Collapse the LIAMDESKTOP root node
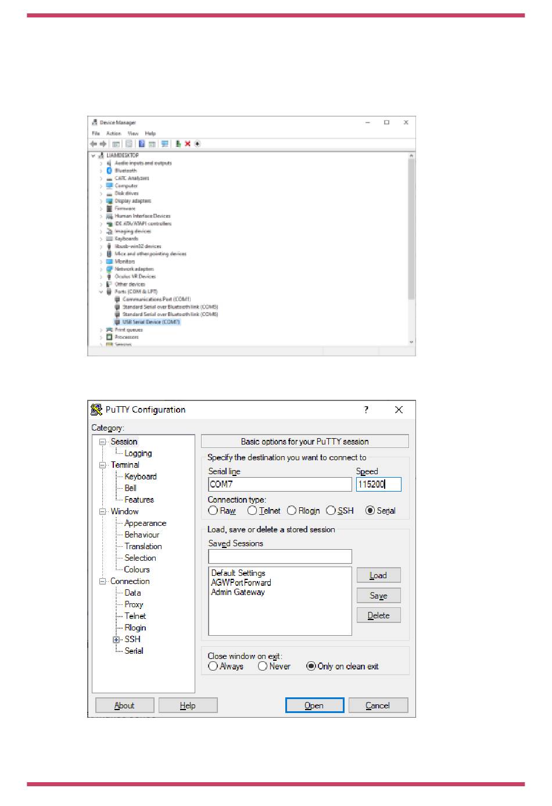This screenshot has width=552, height=806. [x=93, y=156]
